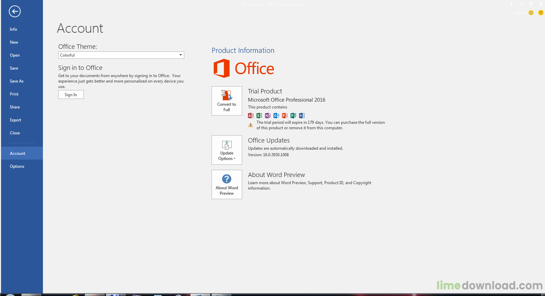Click Close in the sidebar menu
The width and height of the screenshot is (545, 296).
(x=22, y=133)
